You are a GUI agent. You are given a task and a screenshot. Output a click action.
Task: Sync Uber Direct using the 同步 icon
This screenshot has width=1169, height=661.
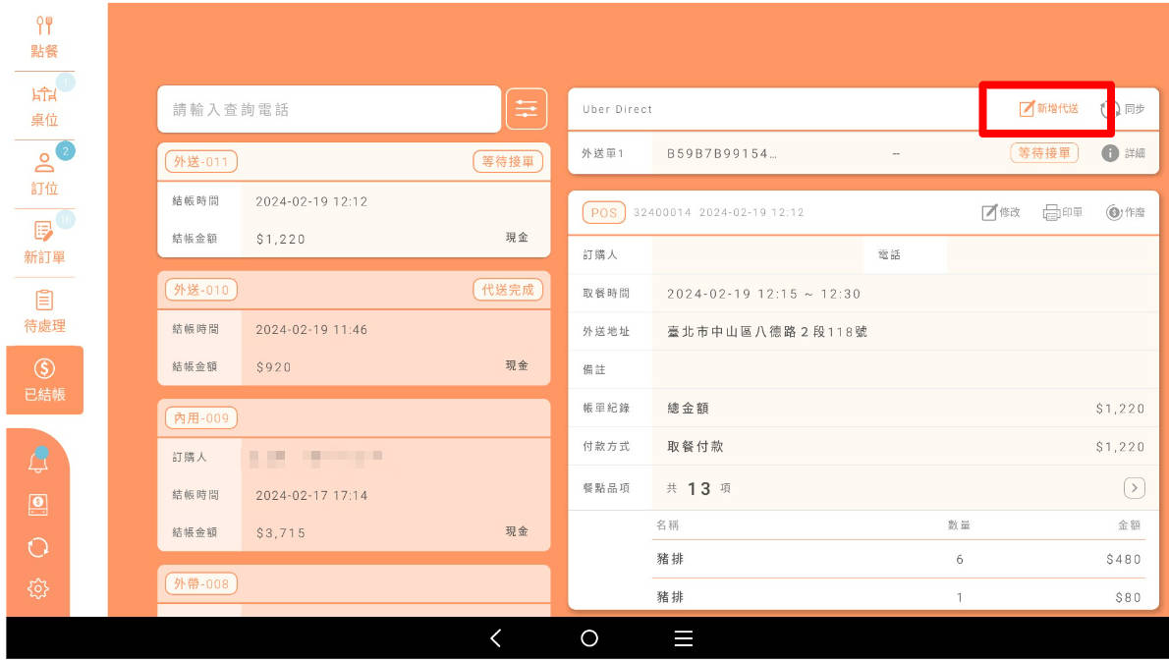(x=1123, y=109)
